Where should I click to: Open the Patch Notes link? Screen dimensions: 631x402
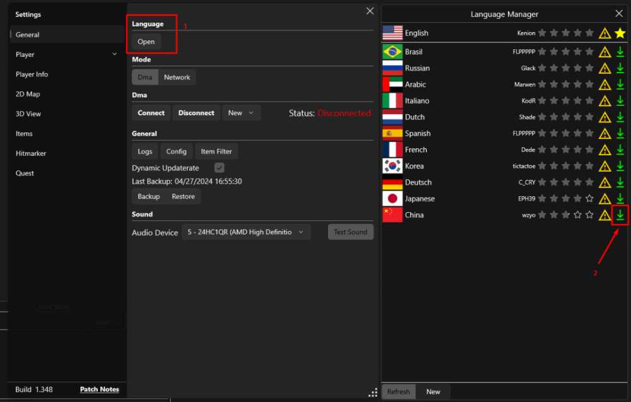click(x=99, y=389)
